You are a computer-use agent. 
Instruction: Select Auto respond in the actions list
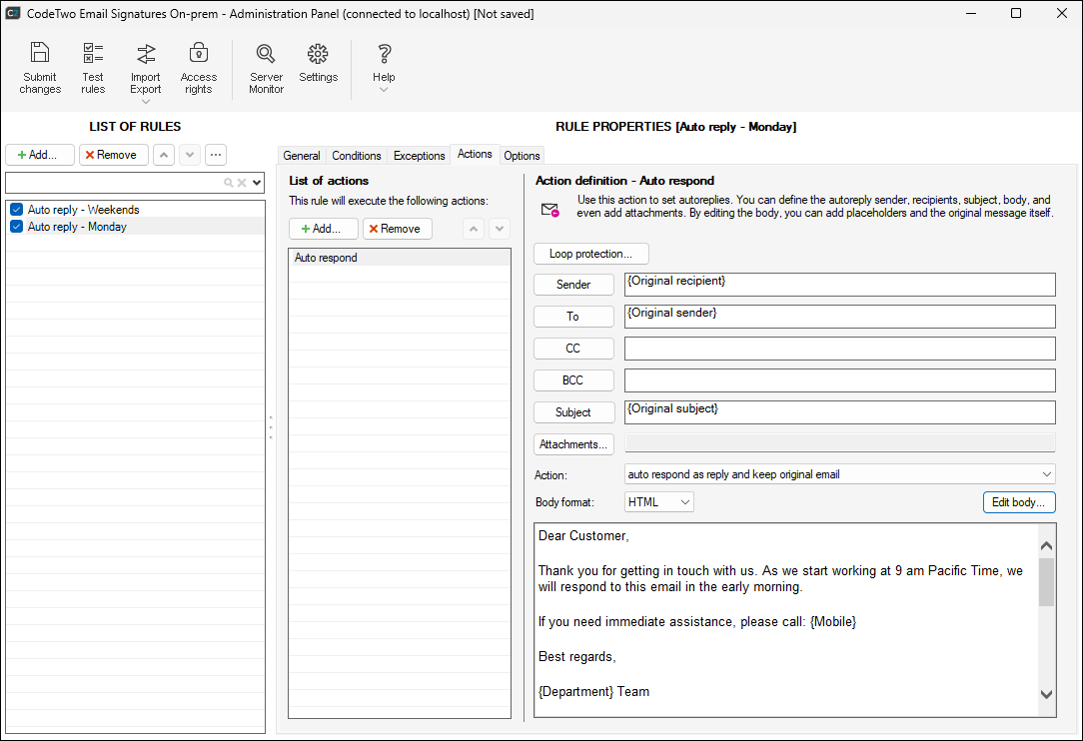pos(399,258)
